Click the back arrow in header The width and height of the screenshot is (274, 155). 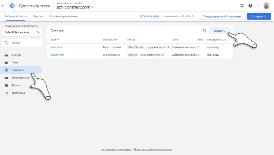click(x=3, y=6)
